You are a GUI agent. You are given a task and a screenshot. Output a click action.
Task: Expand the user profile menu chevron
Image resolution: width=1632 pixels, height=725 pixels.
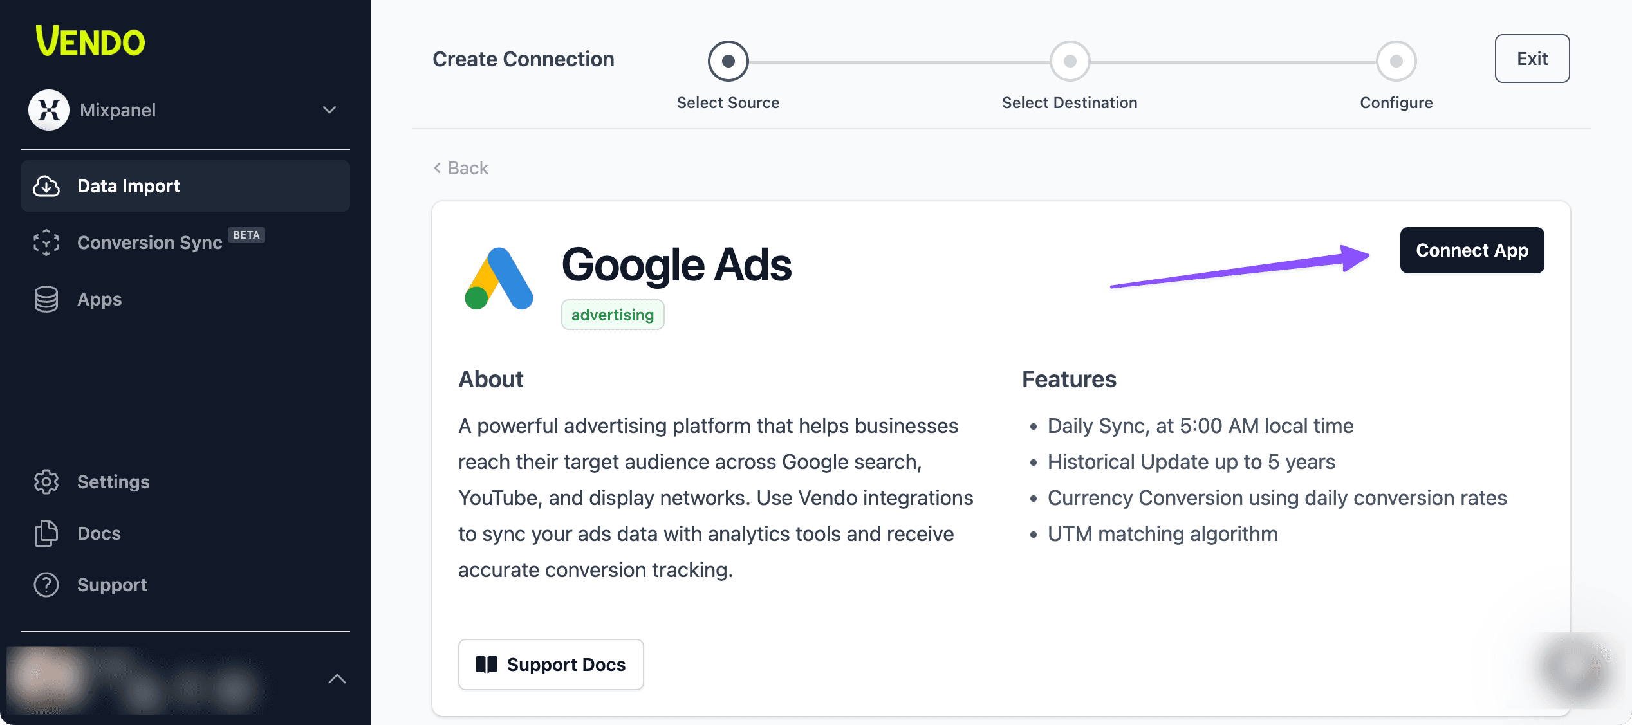pos(337,679)
